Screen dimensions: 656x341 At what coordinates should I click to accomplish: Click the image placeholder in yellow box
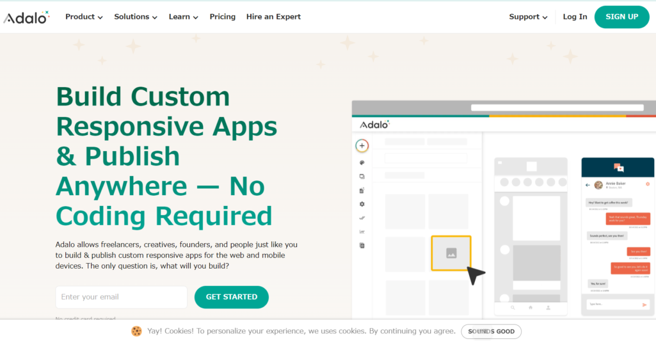click(x=451, y=253)
